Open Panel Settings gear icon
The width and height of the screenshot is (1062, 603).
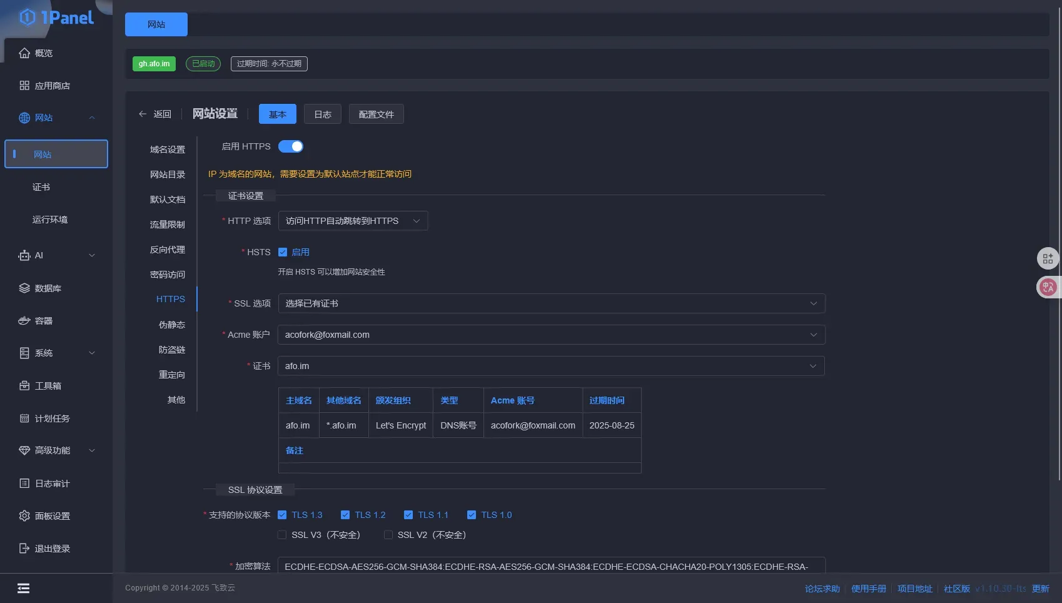(x=24, y=516)
